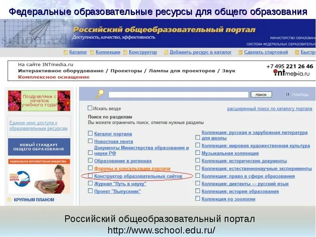Open Проект "Выпускник" link
The image size is (316, 237).
117,191
